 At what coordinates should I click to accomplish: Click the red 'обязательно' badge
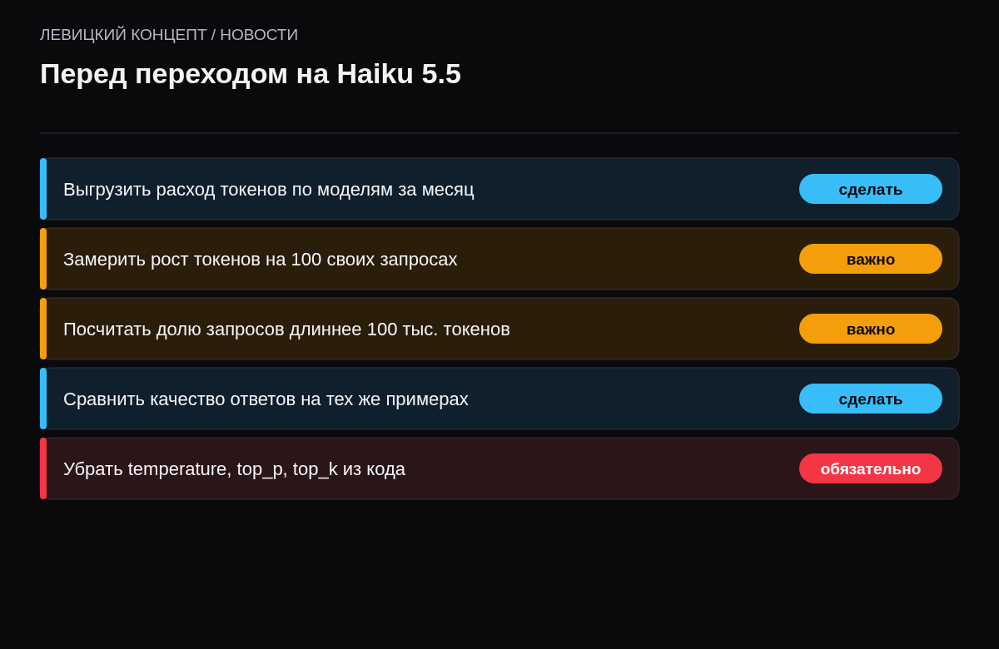871,468
